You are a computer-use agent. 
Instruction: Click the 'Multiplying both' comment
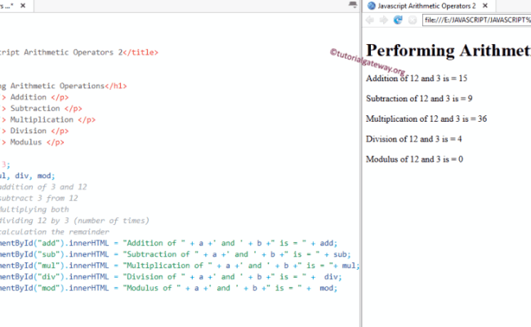tap(34, 209)
